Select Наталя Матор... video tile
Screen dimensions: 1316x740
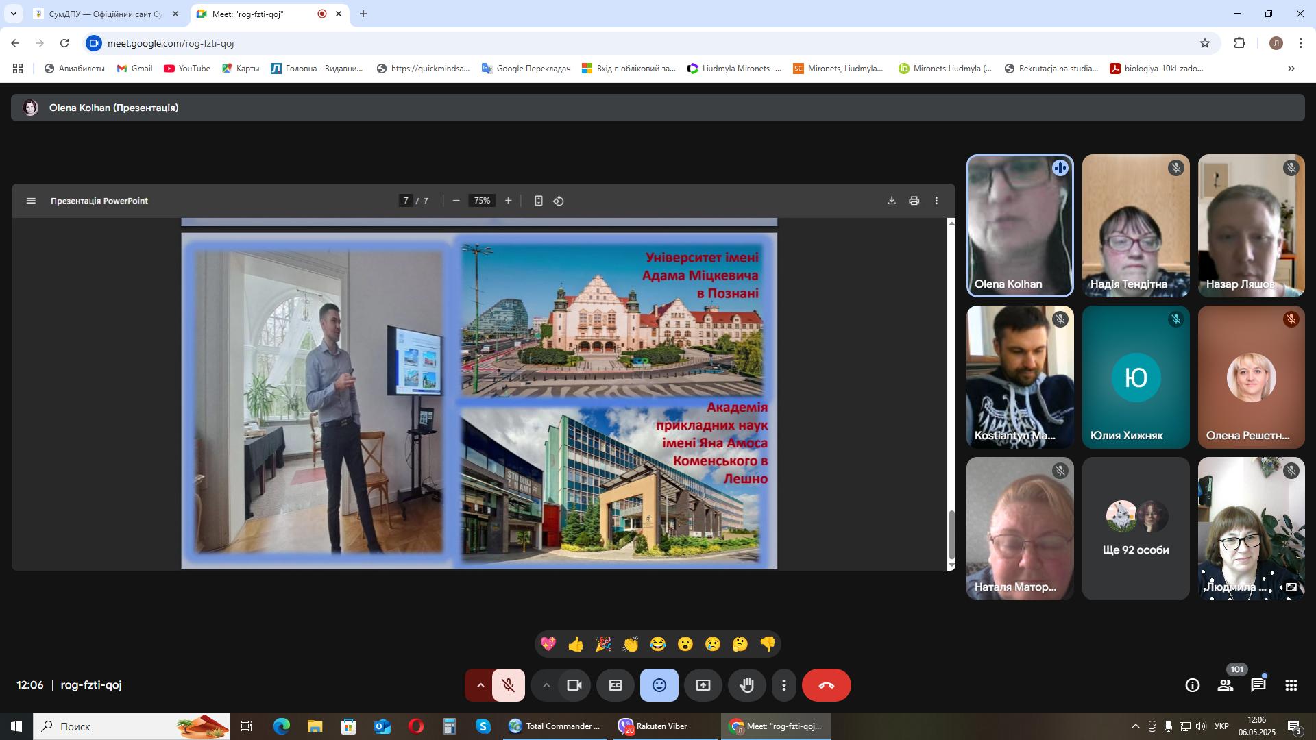click(x=1020, y=529)
